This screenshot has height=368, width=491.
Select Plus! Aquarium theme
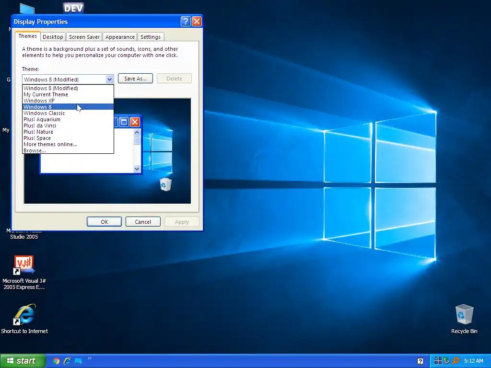[x=68, y=119]
